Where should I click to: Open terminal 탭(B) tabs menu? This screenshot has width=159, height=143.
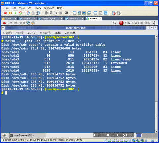coord(58,33)
